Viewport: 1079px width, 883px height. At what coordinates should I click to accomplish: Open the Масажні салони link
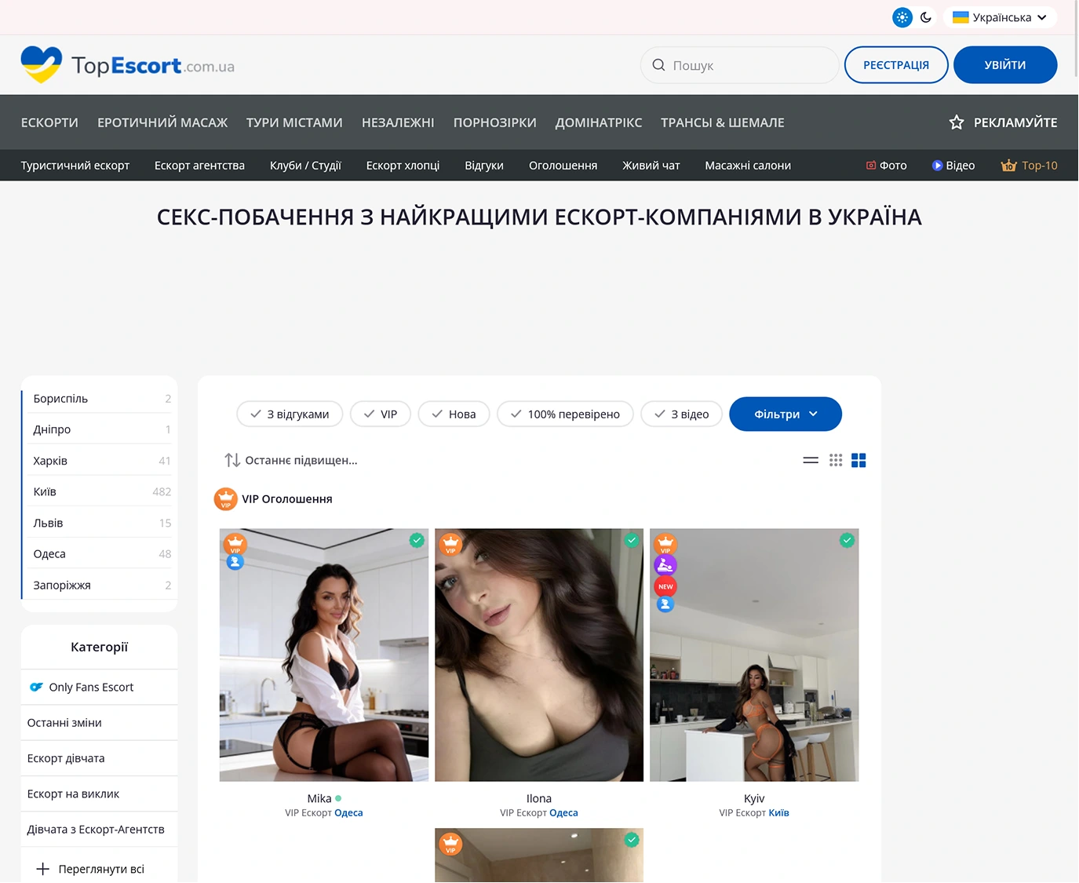coord(748,166)
